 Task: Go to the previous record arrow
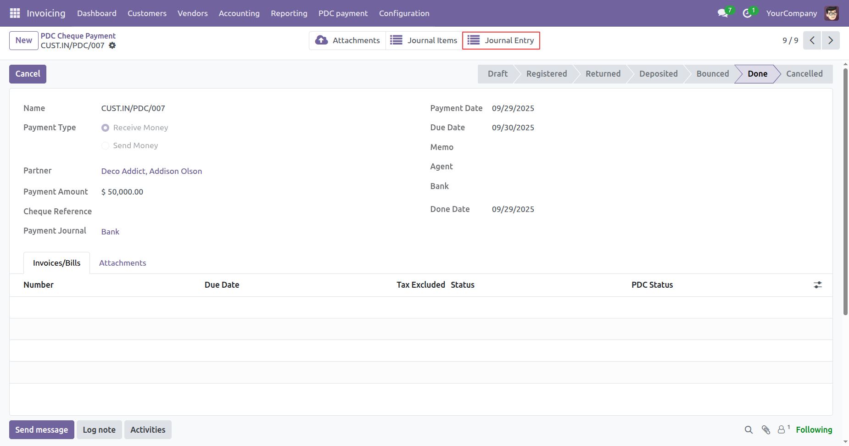812,40
